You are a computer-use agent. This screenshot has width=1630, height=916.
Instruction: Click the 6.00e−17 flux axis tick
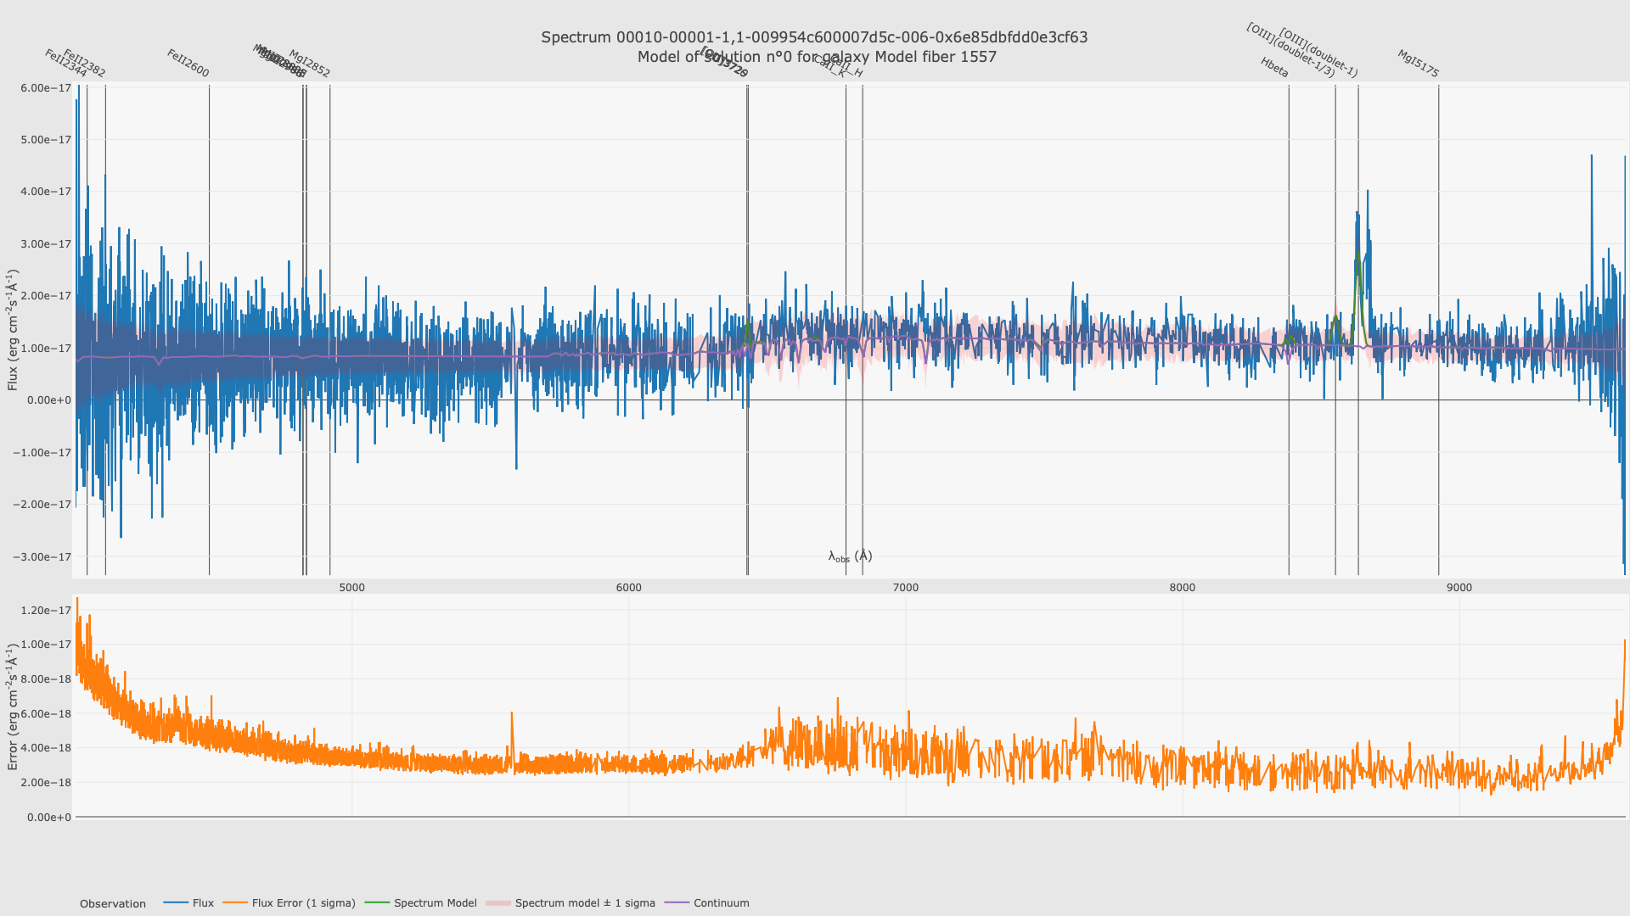46,88
